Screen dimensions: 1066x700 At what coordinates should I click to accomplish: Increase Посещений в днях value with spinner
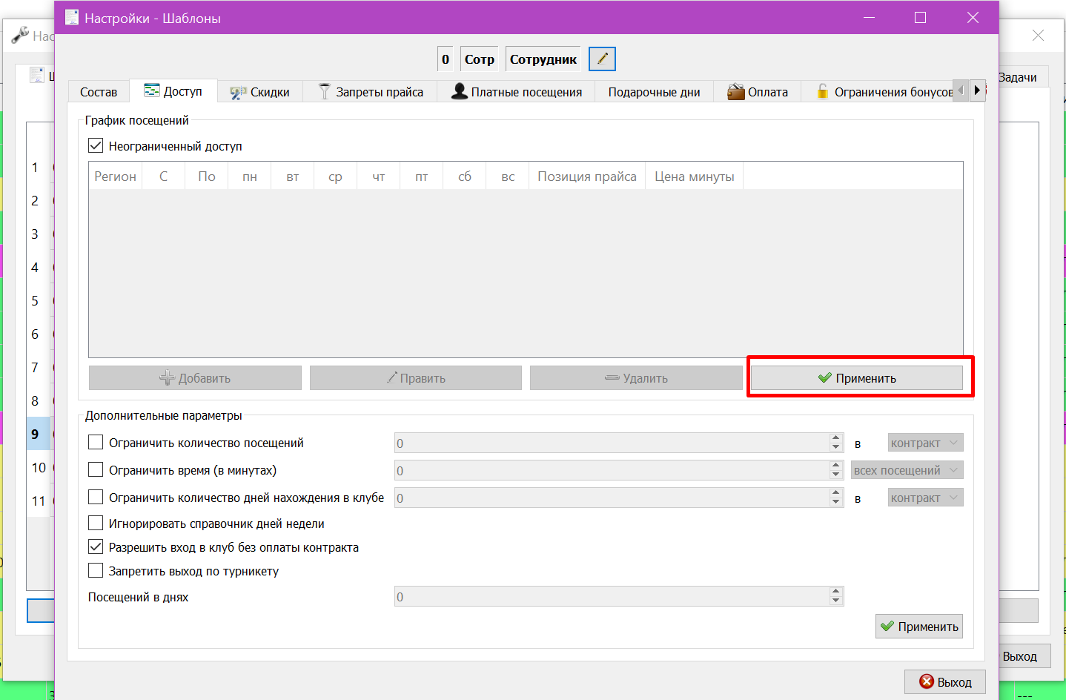836,592
